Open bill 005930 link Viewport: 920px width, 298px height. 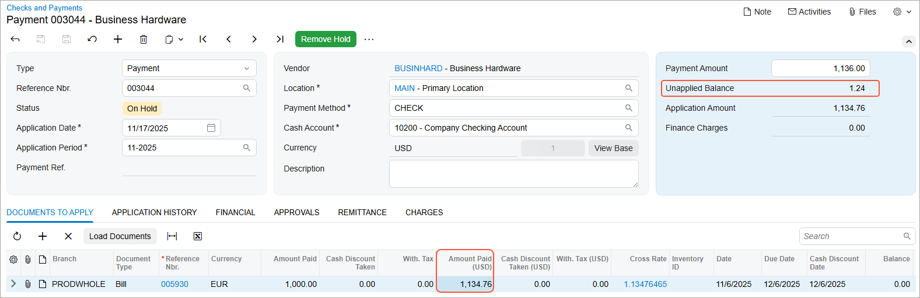[x=174, y=284]
